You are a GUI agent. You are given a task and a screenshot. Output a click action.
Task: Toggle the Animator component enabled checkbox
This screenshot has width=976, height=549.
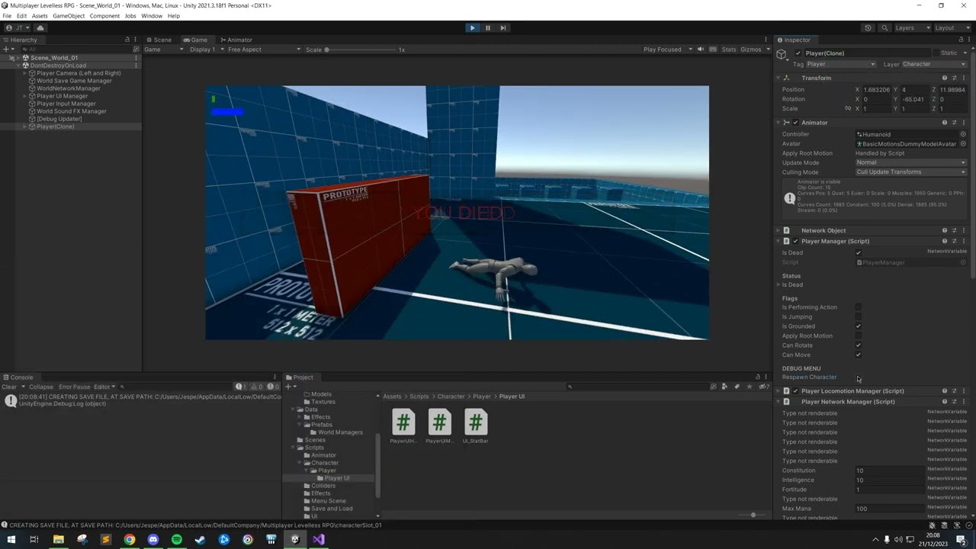[x=795, y=123]
